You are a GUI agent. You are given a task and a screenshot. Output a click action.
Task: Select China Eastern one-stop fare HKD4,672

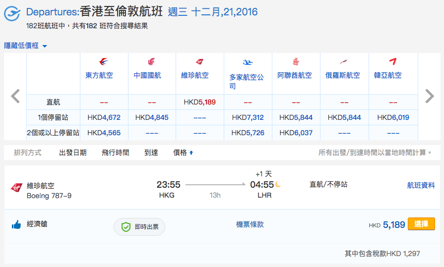104,117
